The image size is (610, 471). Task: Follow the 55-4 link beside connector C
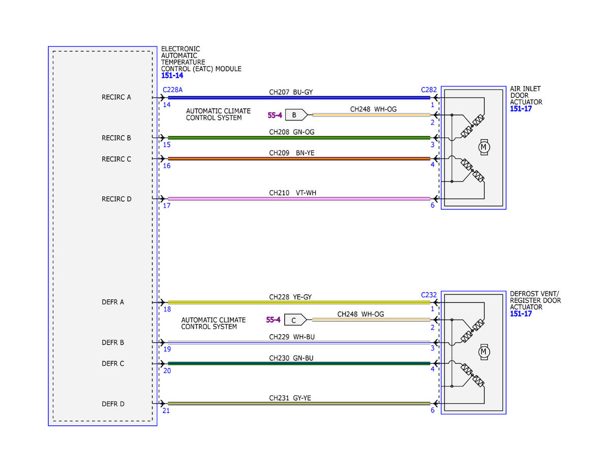[x=273, y=320]
